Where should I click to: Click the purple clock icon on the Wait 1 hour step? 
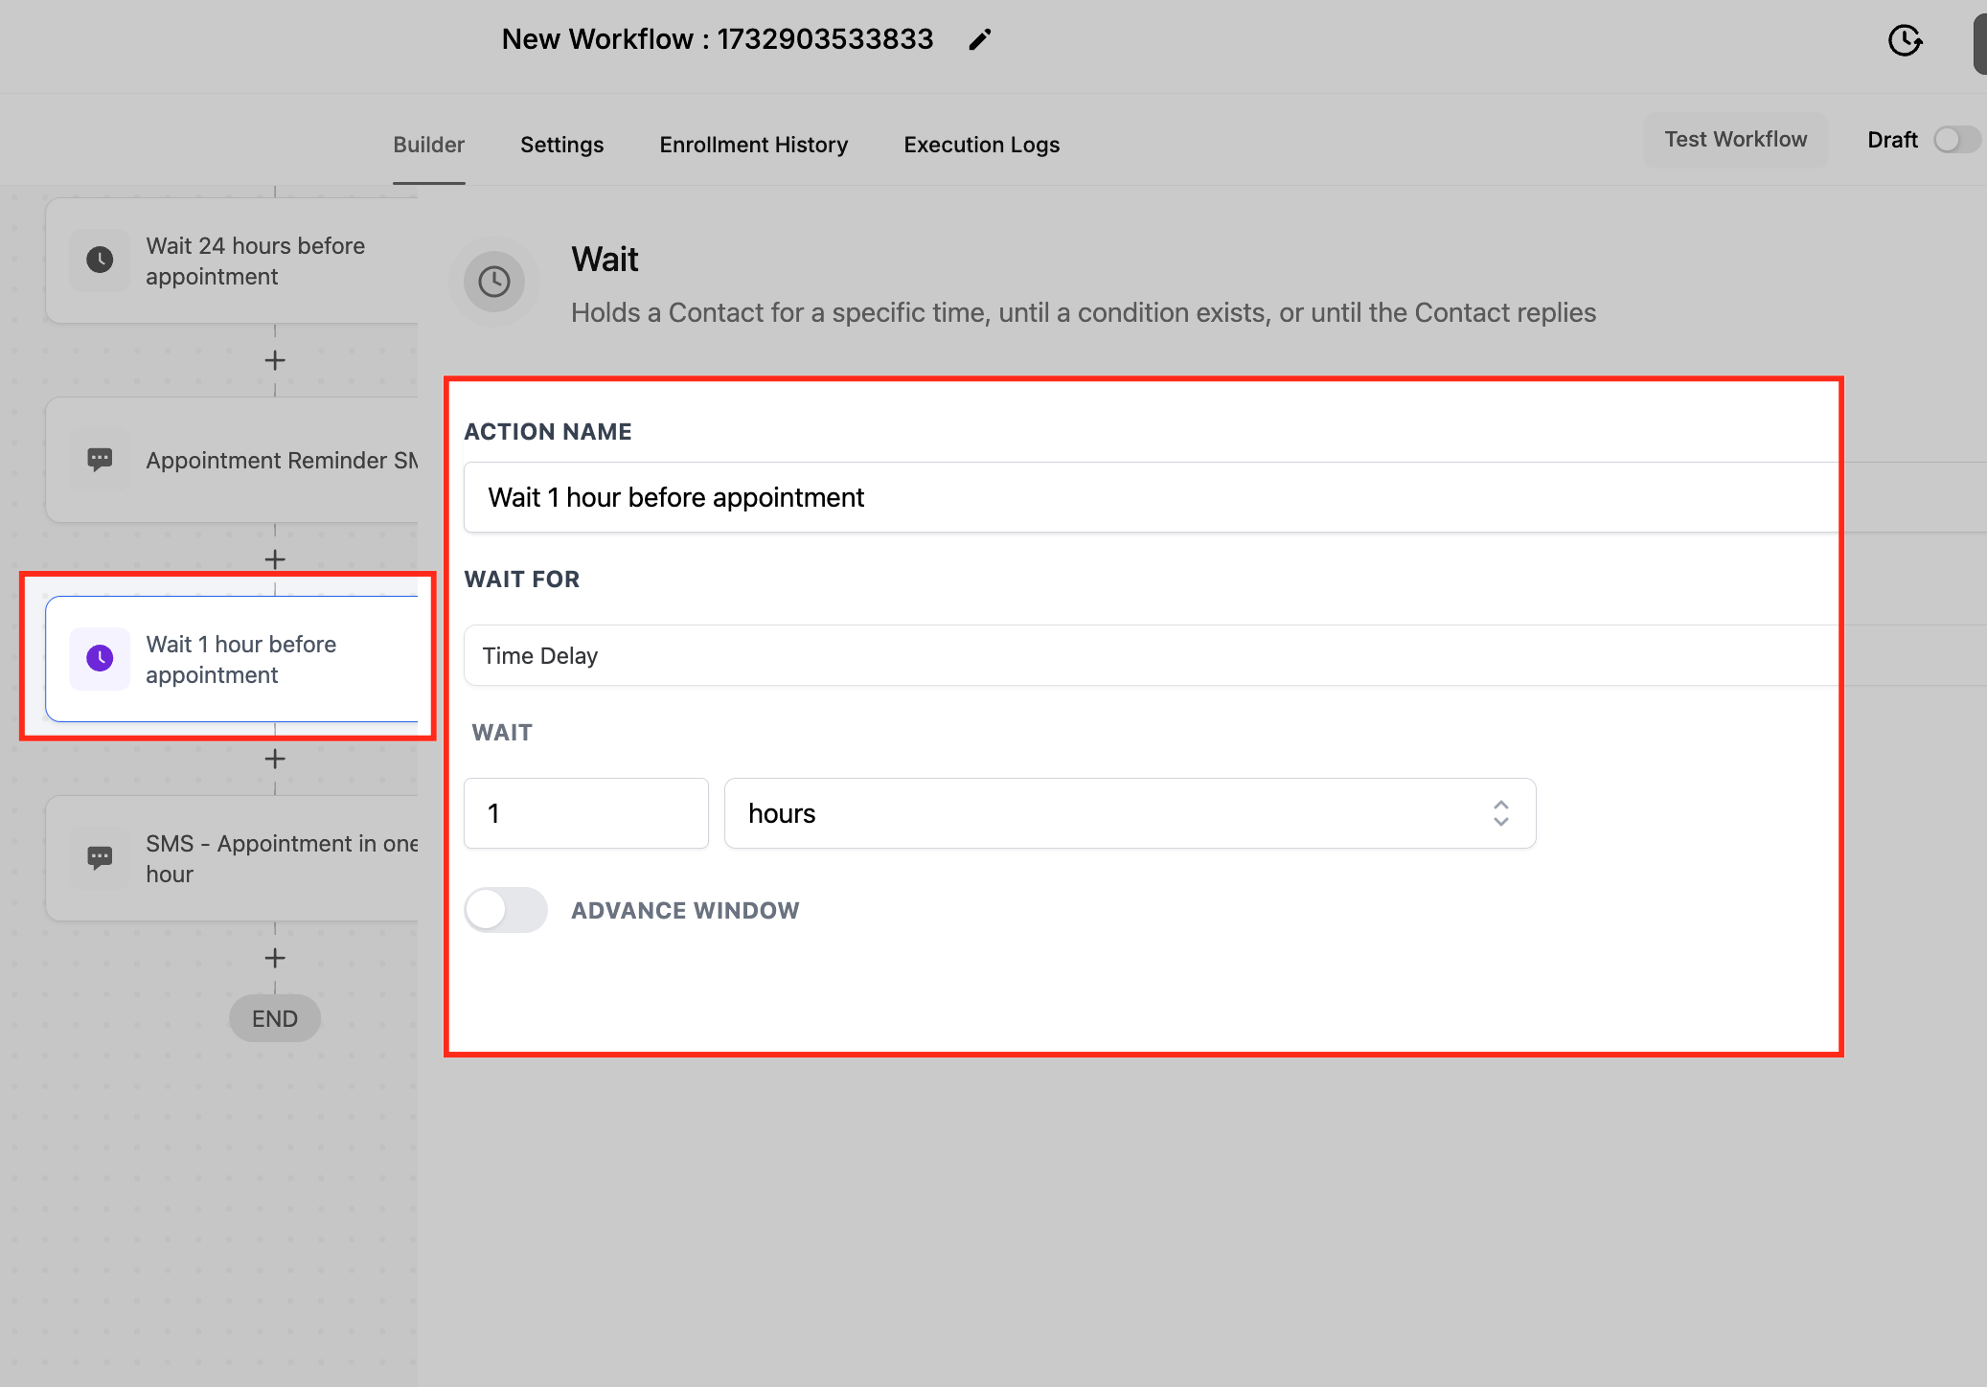click(100, 658)
